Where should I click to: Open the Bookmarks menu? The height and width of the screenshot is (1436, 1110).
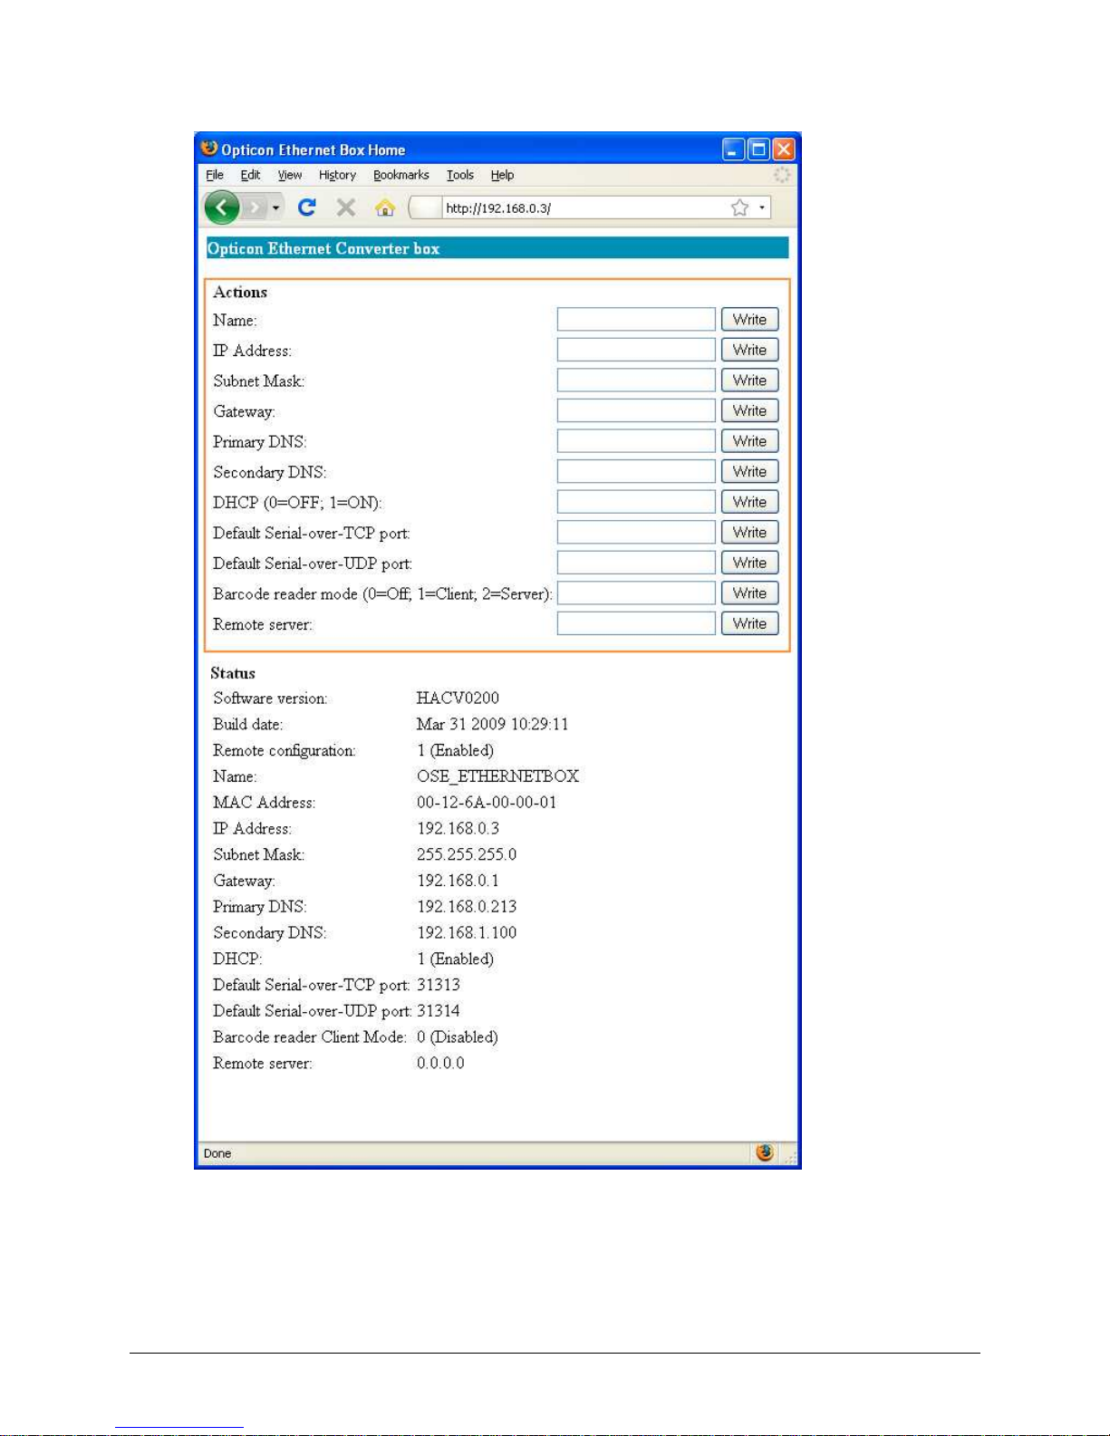(401, 175)
